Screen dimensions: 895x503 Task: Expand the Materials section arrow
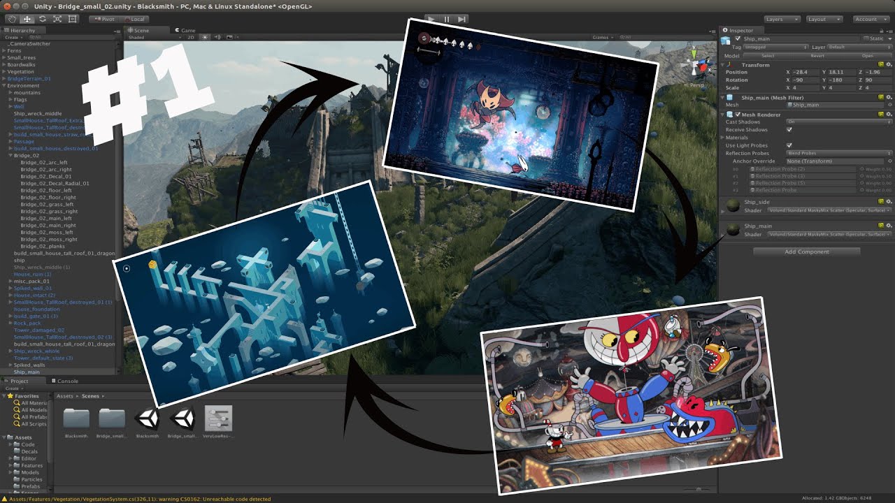pyautogui.click(x=723, y=138)
